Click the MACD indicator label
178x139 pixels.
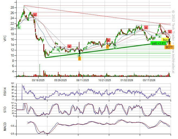tap(5, 127)
